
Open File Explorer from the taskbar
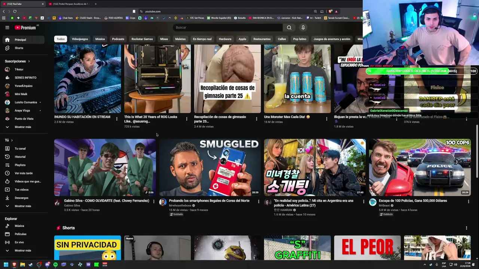pyautogui.click(x=22, y=265)
